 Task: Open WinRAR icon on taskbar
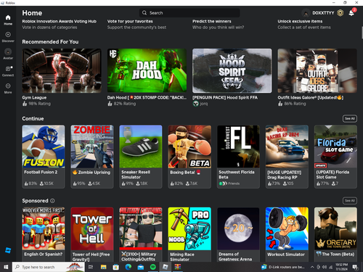(178, 267)
